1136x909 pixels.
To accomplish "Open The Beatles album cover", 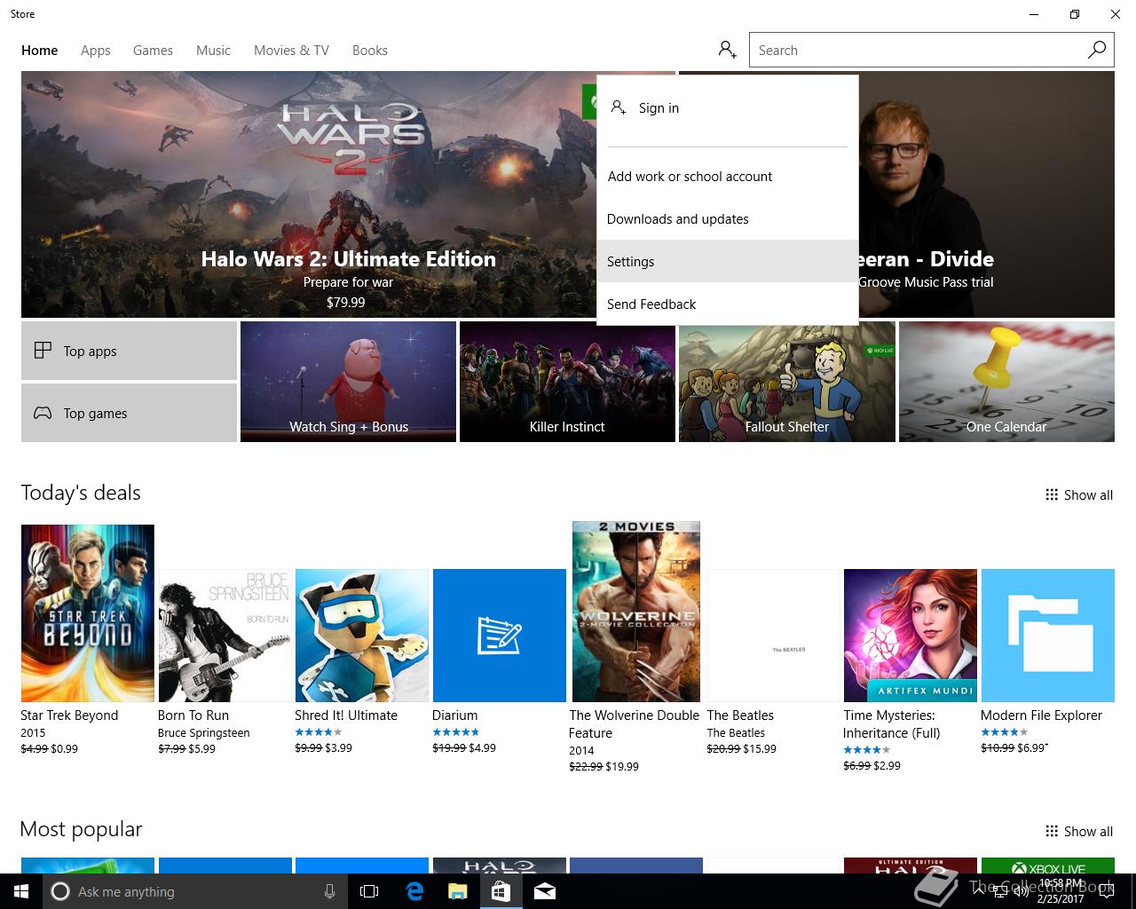I will coord(773,636).
